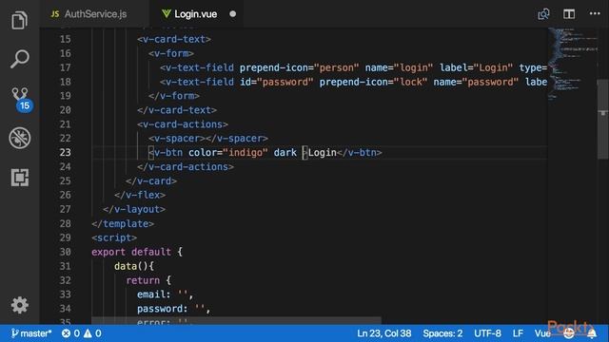609x342 pixels.
Task: Click "indigo" color value on line 23
Action: (x=246, y=152)
